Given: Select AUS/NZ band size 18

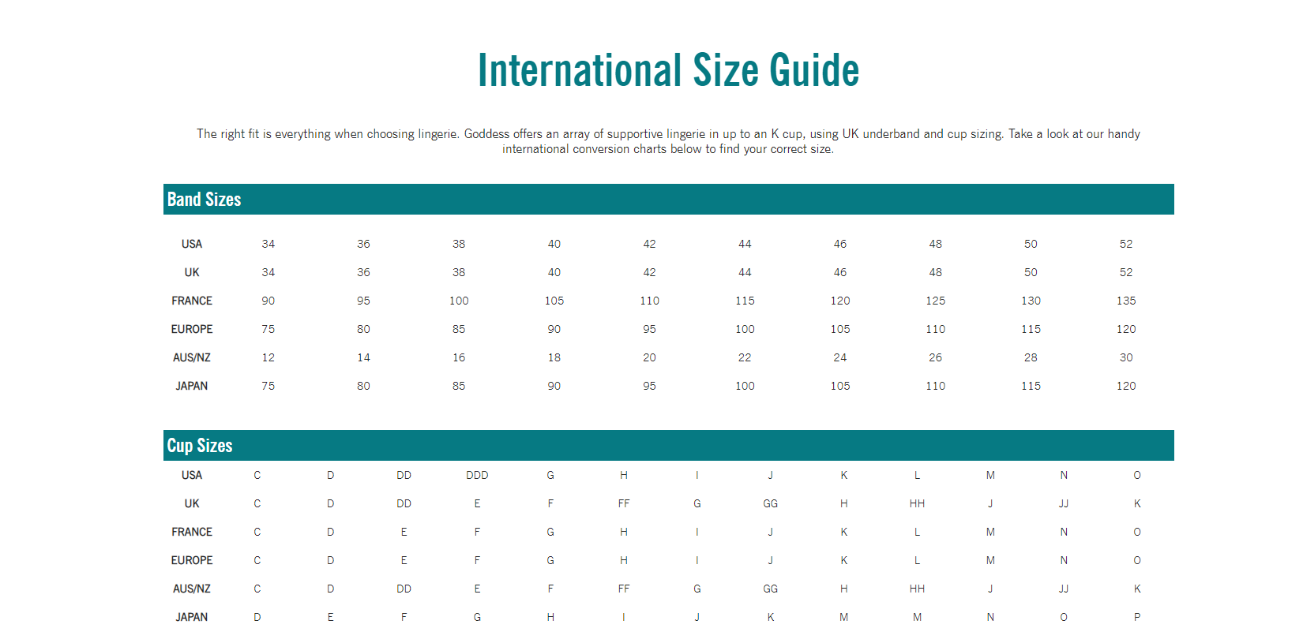Looking at the screenshot, I should coord(554,357).
